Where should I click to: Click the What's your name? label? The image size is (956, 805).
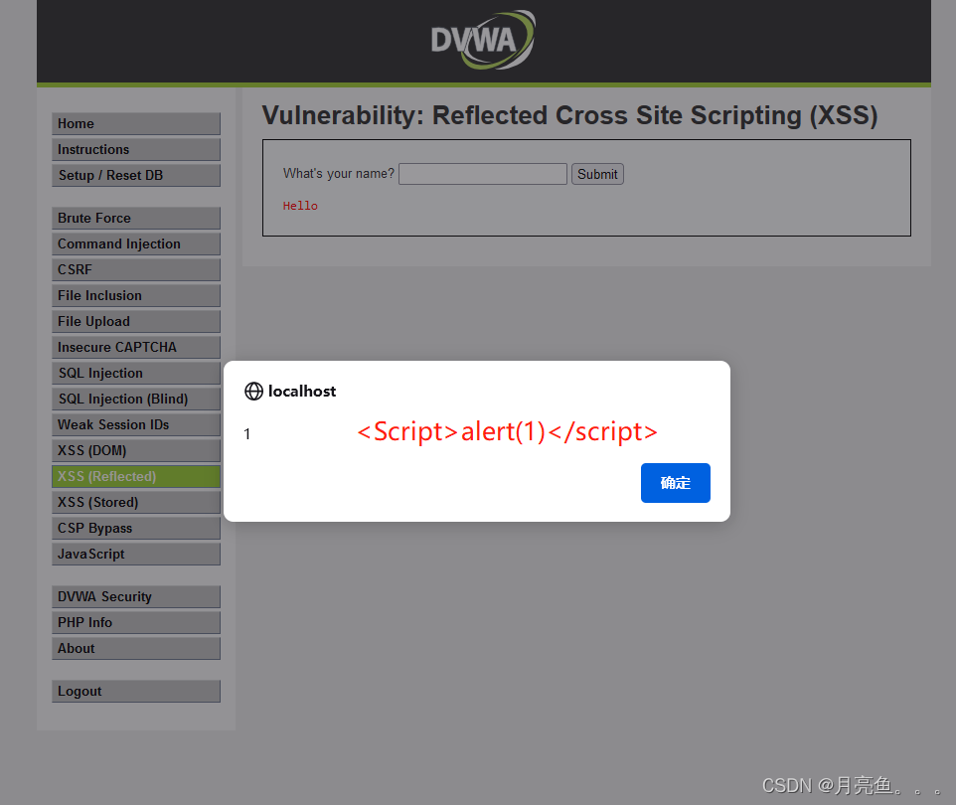(339, 173)
